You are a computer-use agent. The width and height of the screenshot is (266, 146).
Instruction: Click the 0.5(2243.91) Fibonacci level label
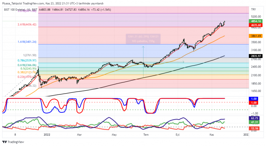point(28,69)
